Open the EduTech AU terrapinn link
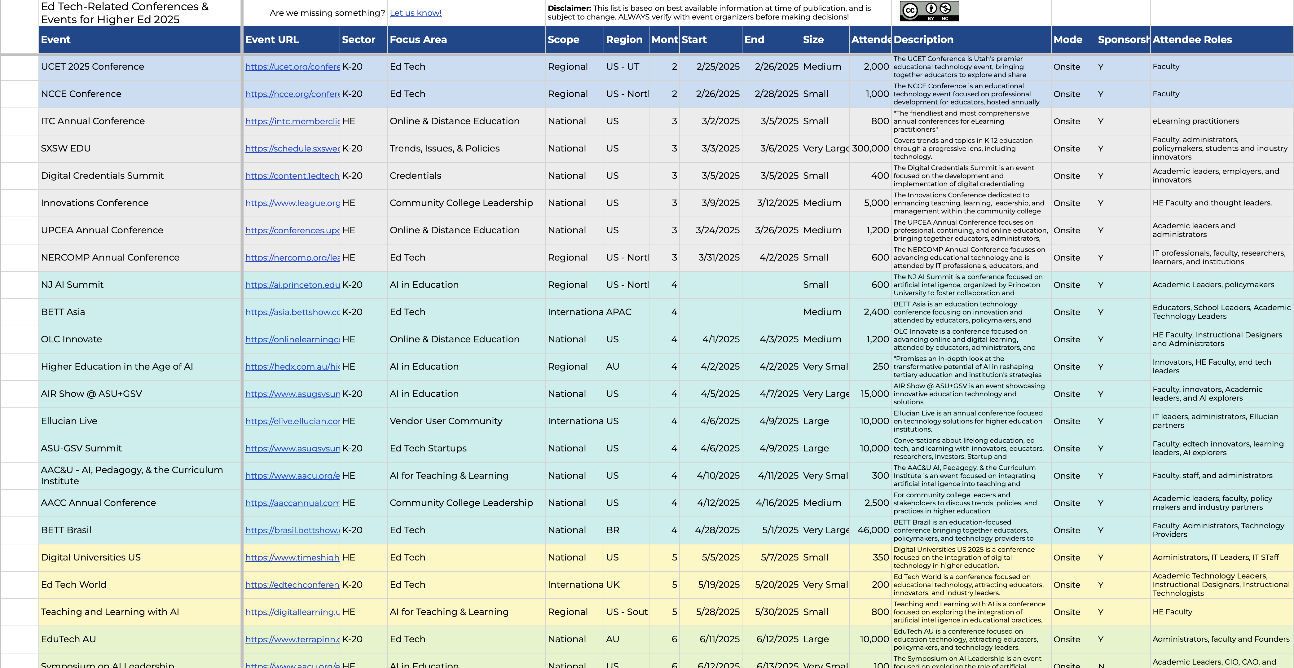1294x668 pixels. click(292, 639)
